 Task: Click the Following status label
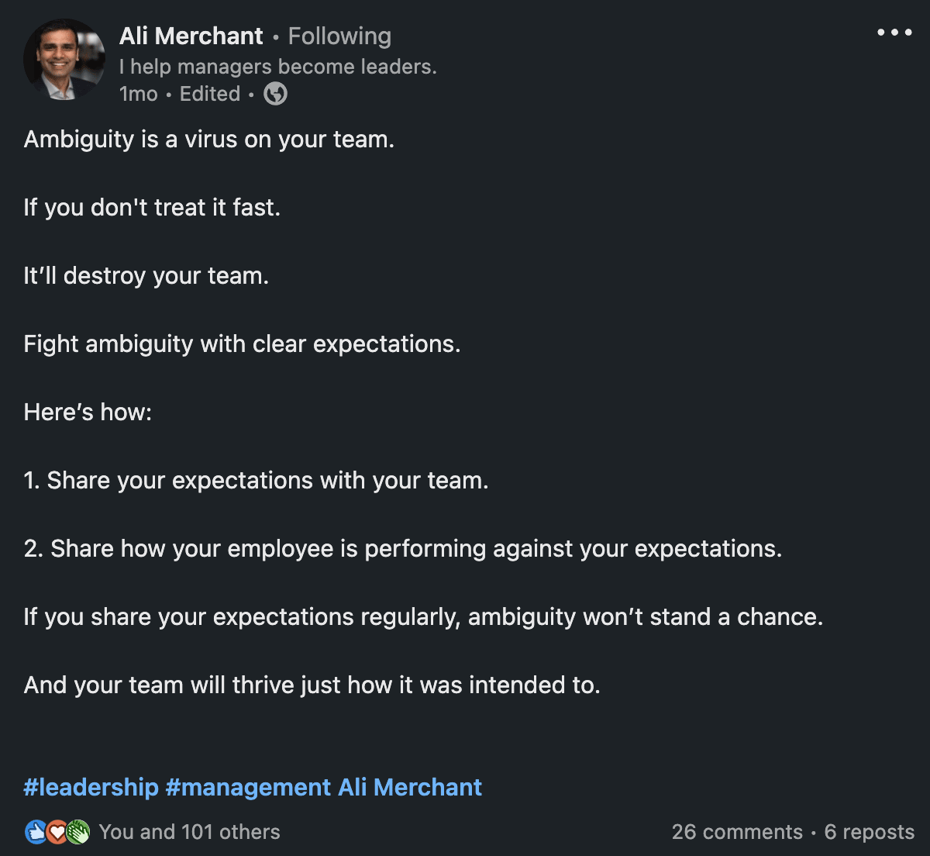pos(339,36)
